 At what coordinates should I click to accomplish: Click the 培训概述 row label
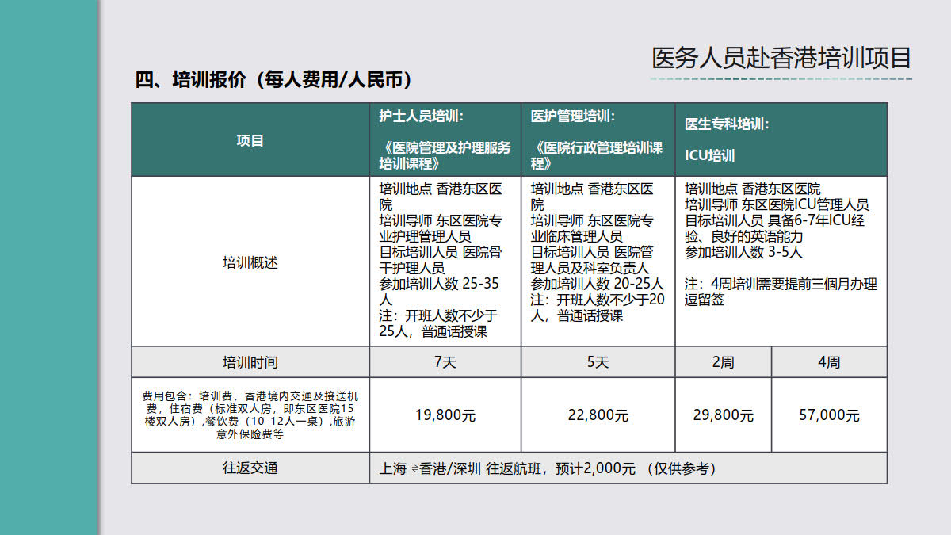pyautogui.click(x=250, y=262)
